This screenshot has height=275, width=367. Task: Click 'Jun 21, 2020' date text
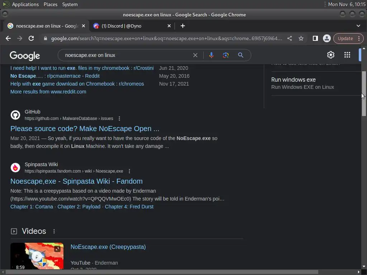[173, 68]
